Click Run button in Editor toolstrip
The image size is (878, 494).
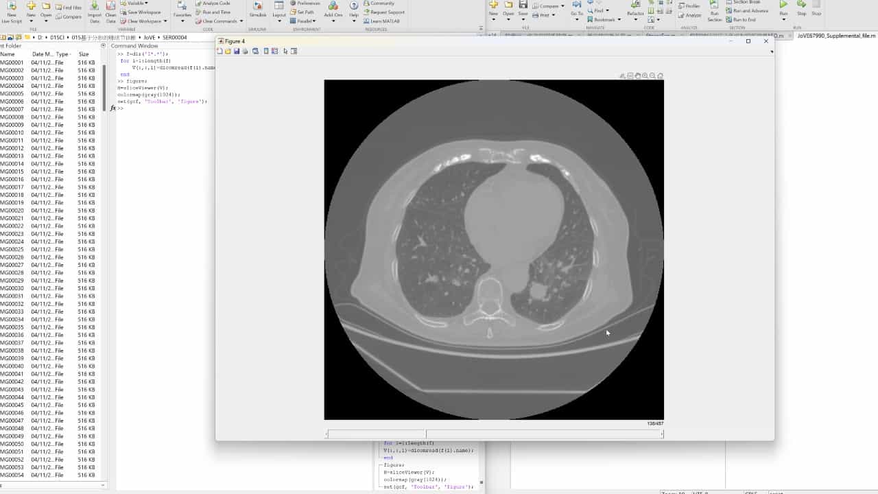coord(783,8)
